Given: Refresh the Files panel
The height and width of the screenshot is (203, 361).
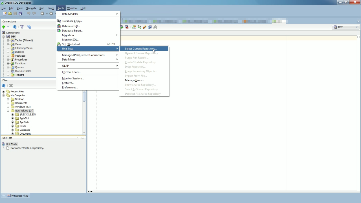Looking at the screenshot, I should [4, 86].
